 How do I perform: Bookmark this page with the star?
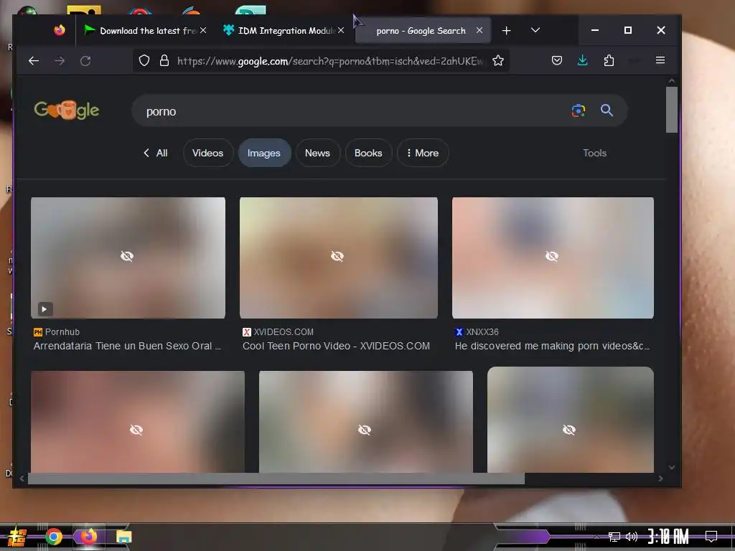(x=498, y=60)
